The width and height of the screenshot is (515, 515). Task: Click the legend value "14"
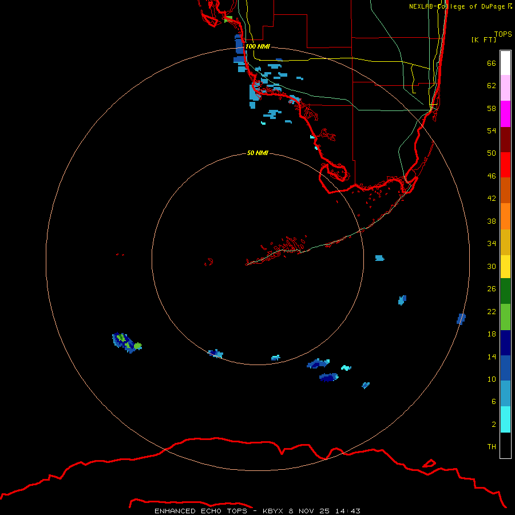tap(492, 356)
